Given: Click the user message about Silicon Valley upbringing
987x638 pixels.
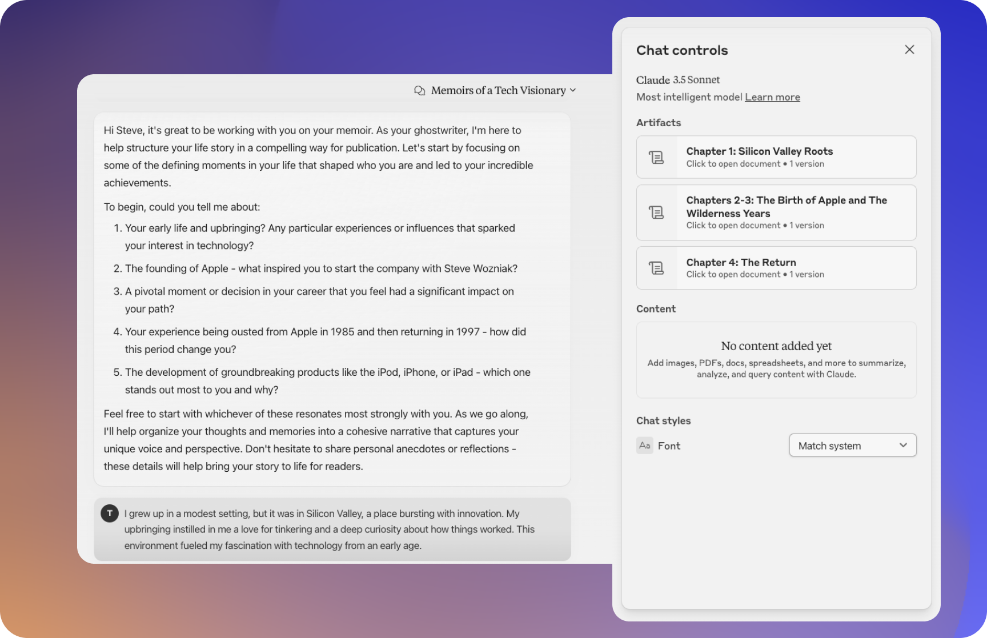Looking at the screenshot, I should [x=330, y=529].
